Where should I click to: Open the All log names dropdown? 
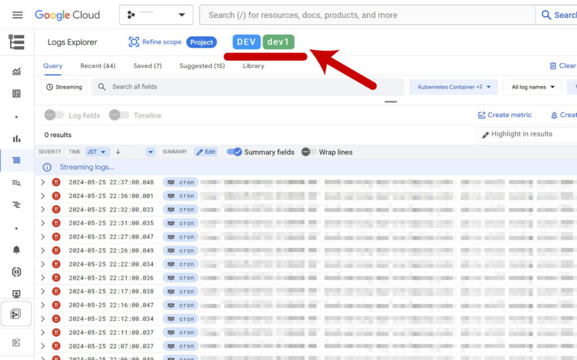[x=532, y=87]
